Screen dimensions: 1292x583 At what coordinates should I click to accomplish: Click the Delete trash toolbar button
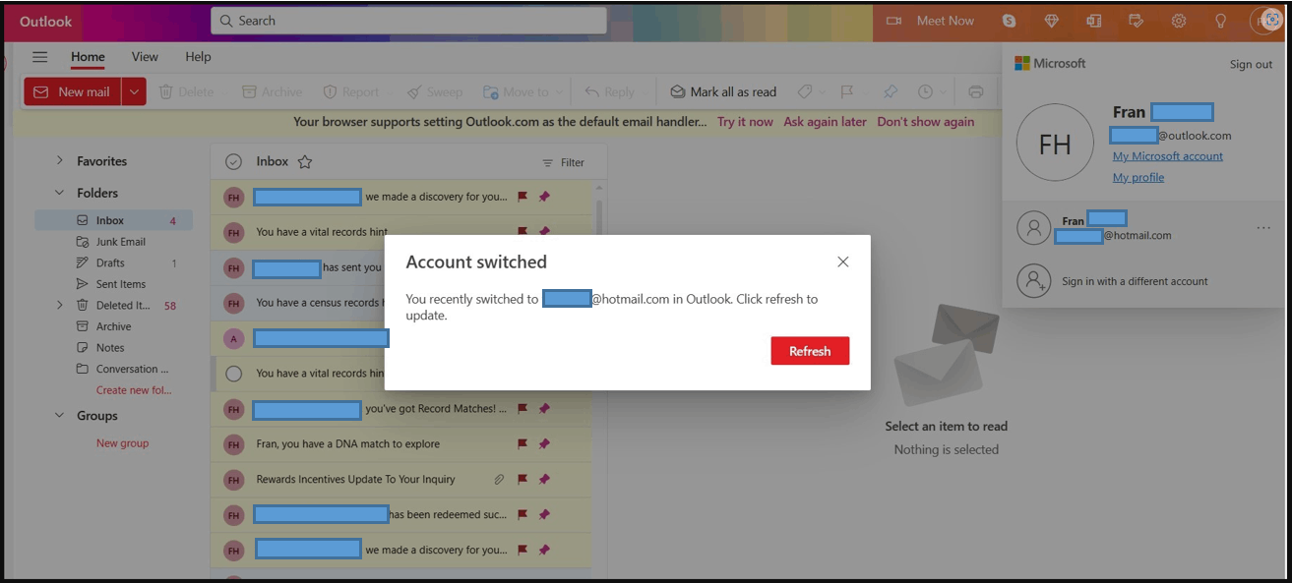(187, 91)
